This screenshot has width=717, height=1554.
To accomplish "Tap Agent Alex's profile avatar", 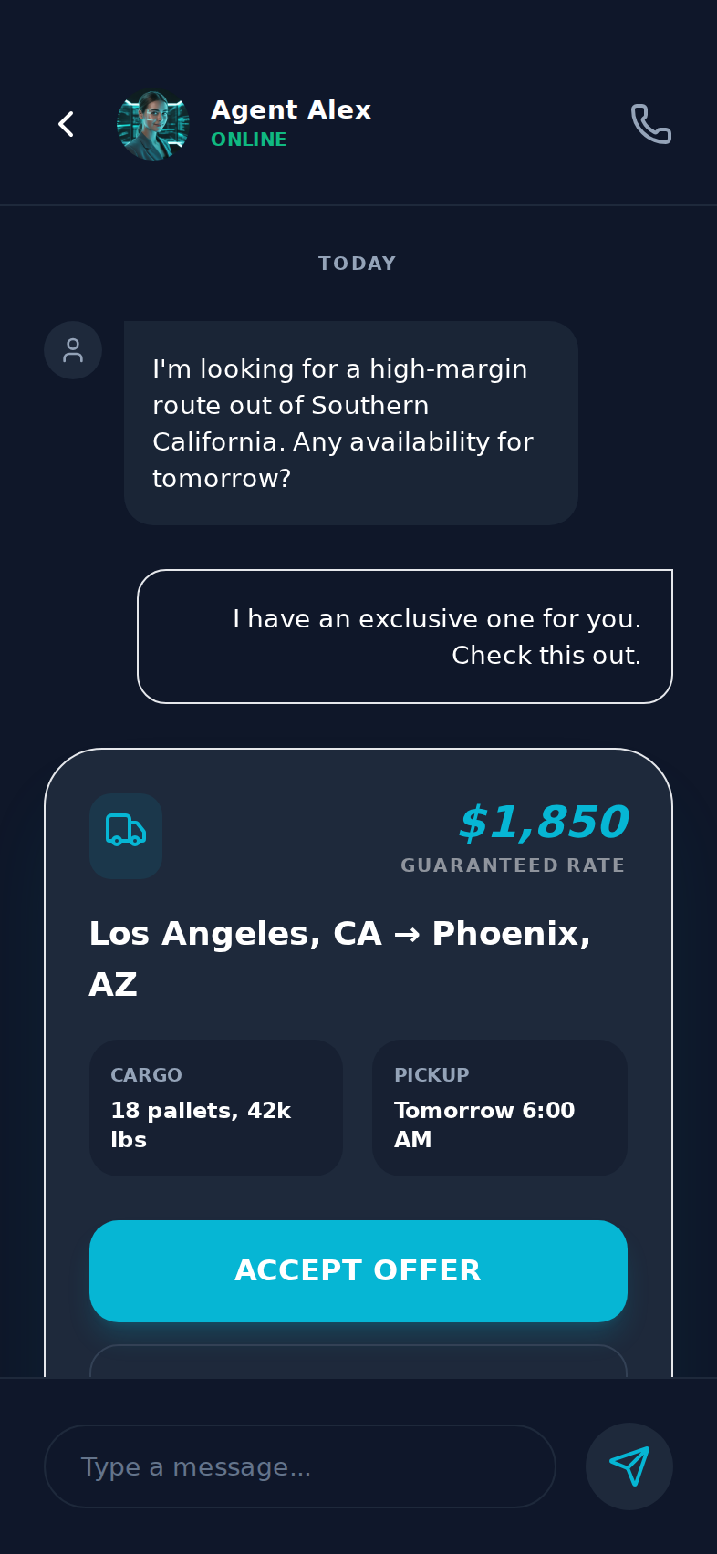I will point(153,125).
